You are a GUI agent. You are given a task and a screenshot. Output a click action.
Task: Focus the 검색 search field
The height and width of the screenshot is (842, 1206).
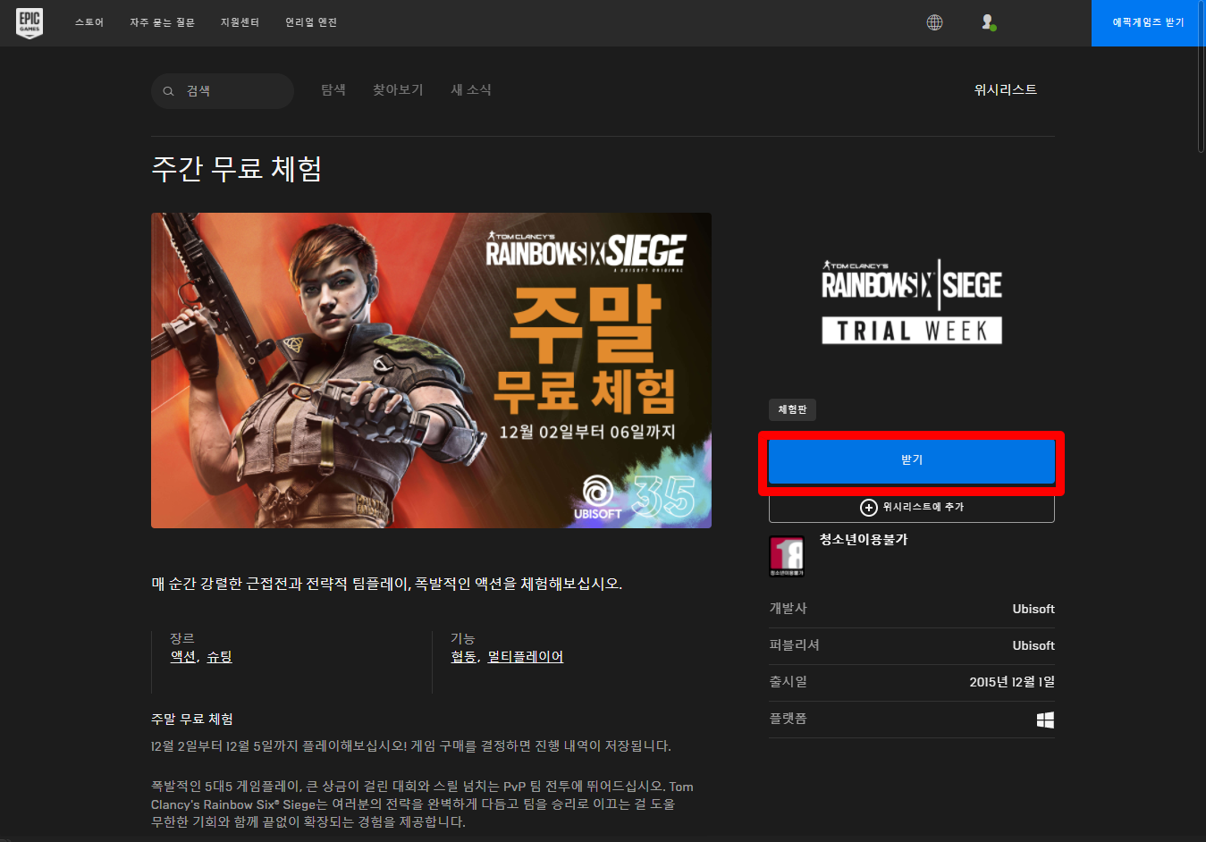point(223,91)
